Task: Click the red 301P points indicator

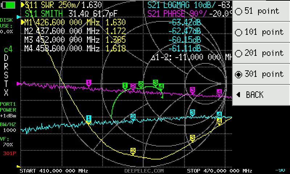Action: 9,153
